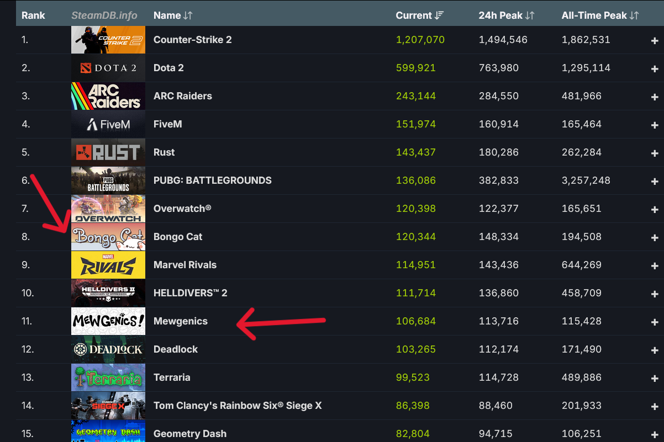Select the all-time peak 3,257,248
The height and width of the screenshot is (442, 664).
586,180
